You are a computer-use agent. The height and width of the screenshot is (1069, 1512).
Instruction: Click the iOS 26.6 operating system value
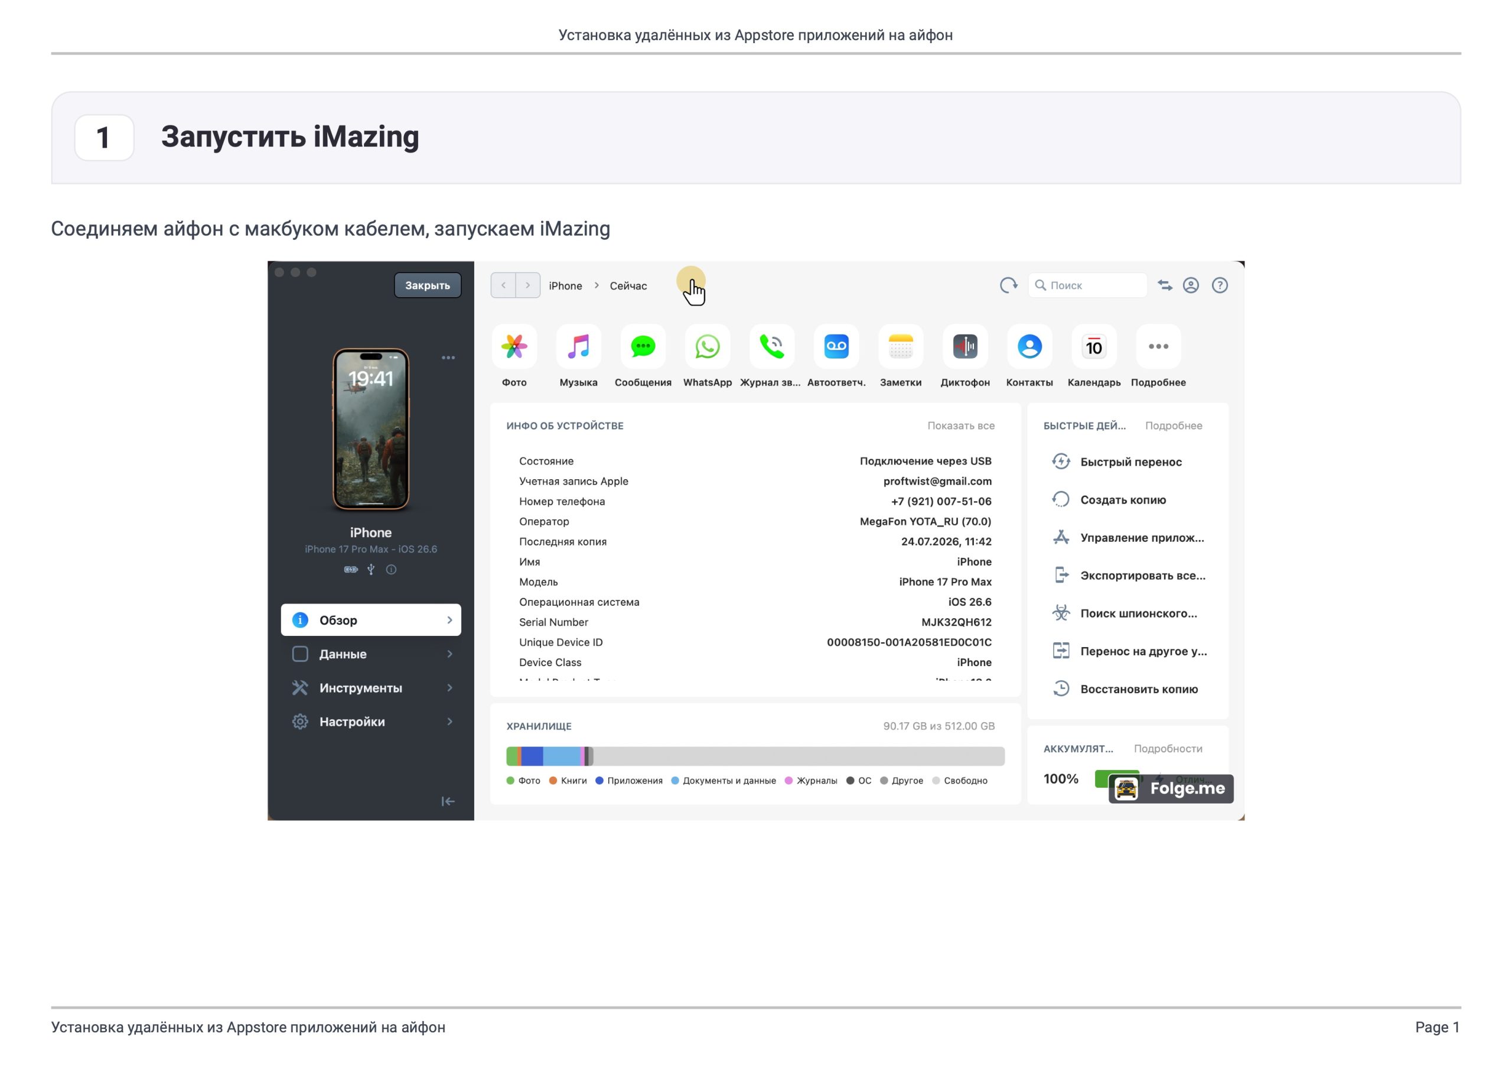[x=969, y=602]
